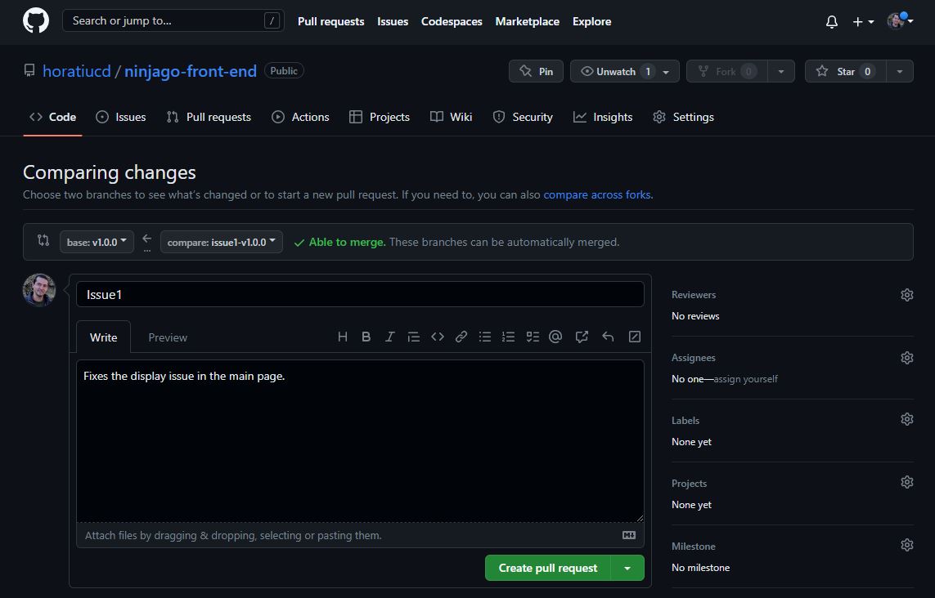Reference an issue or pull request icon
The width and height of the screenshot is (935, 598).
click(x=582, y=337)
